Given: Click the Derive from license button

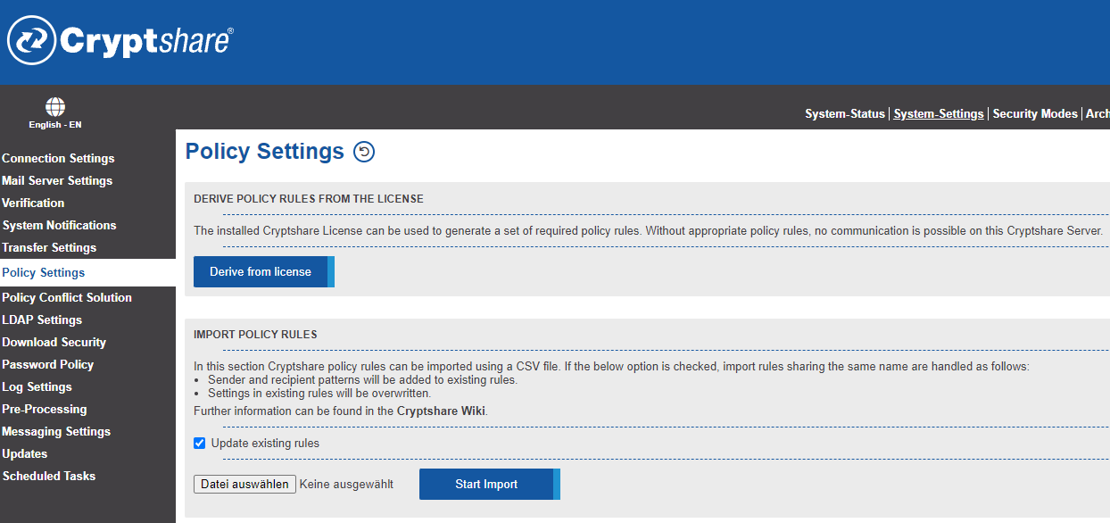Looking at the screenshot, I should [264, 271].
